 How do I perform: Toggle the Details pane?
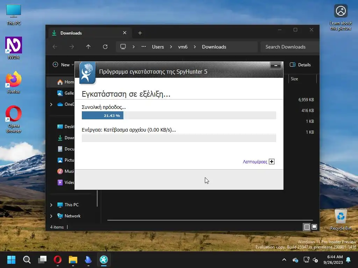click(300, 65)
